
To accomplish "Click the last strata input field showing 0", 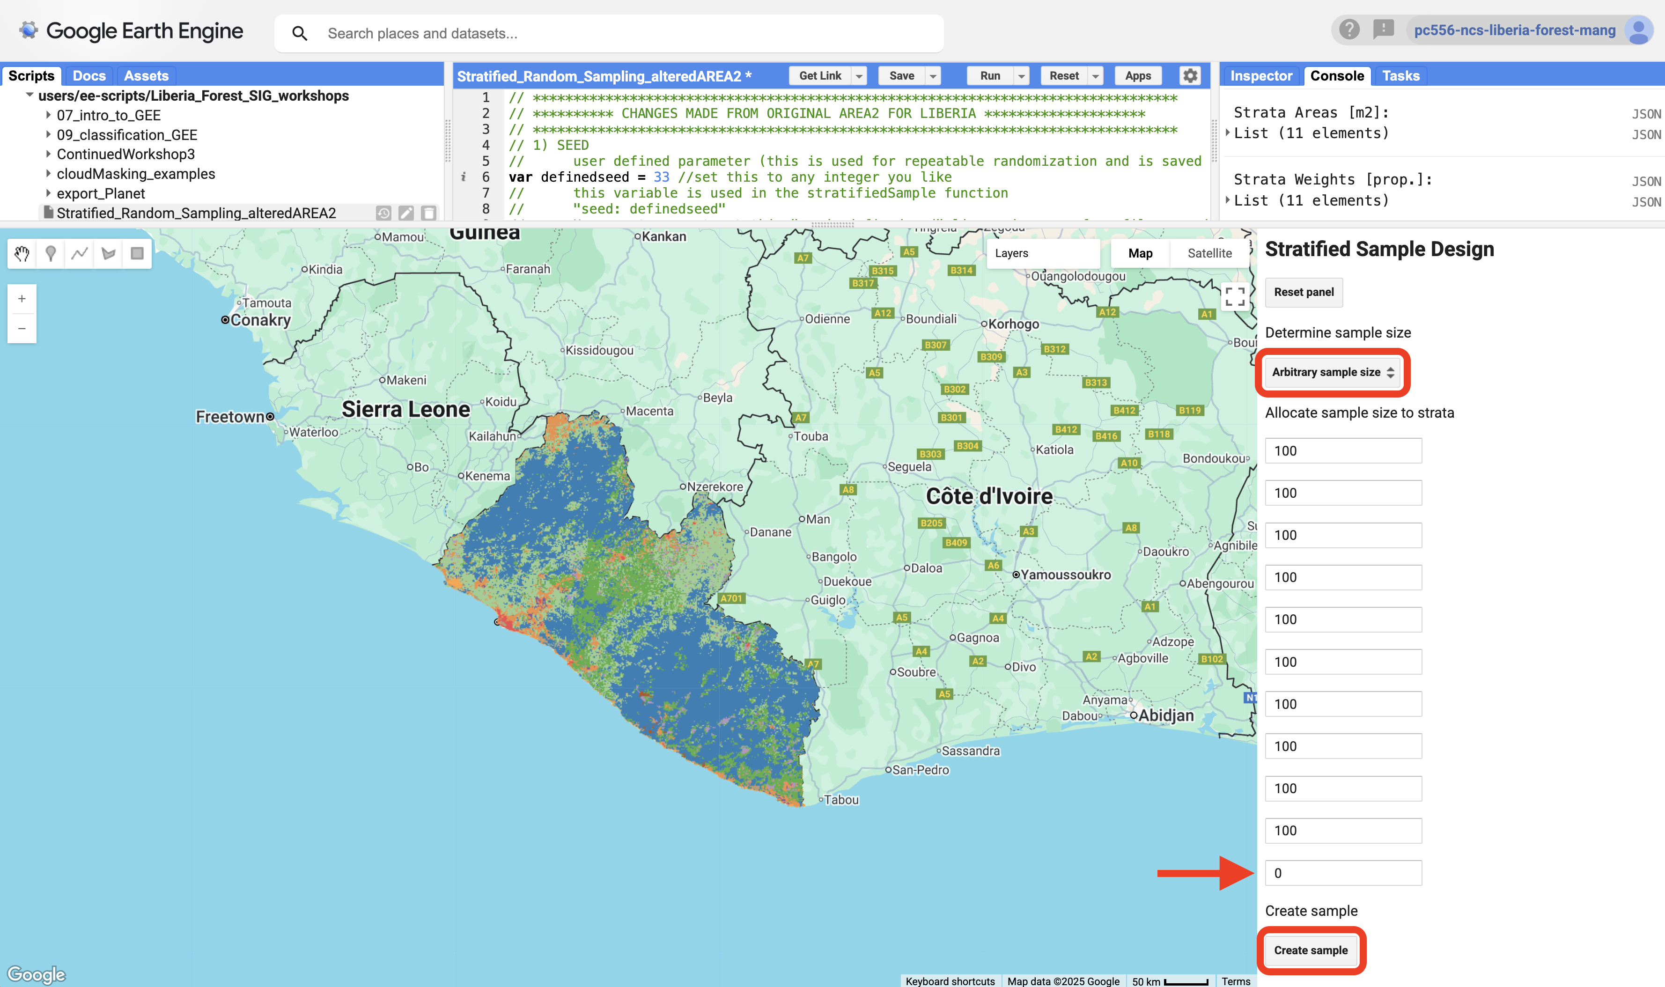I will pos(1343,873).
